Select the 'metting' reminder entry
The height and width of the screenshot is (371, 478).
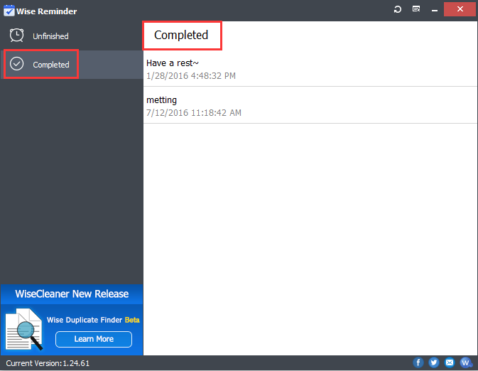310,106
